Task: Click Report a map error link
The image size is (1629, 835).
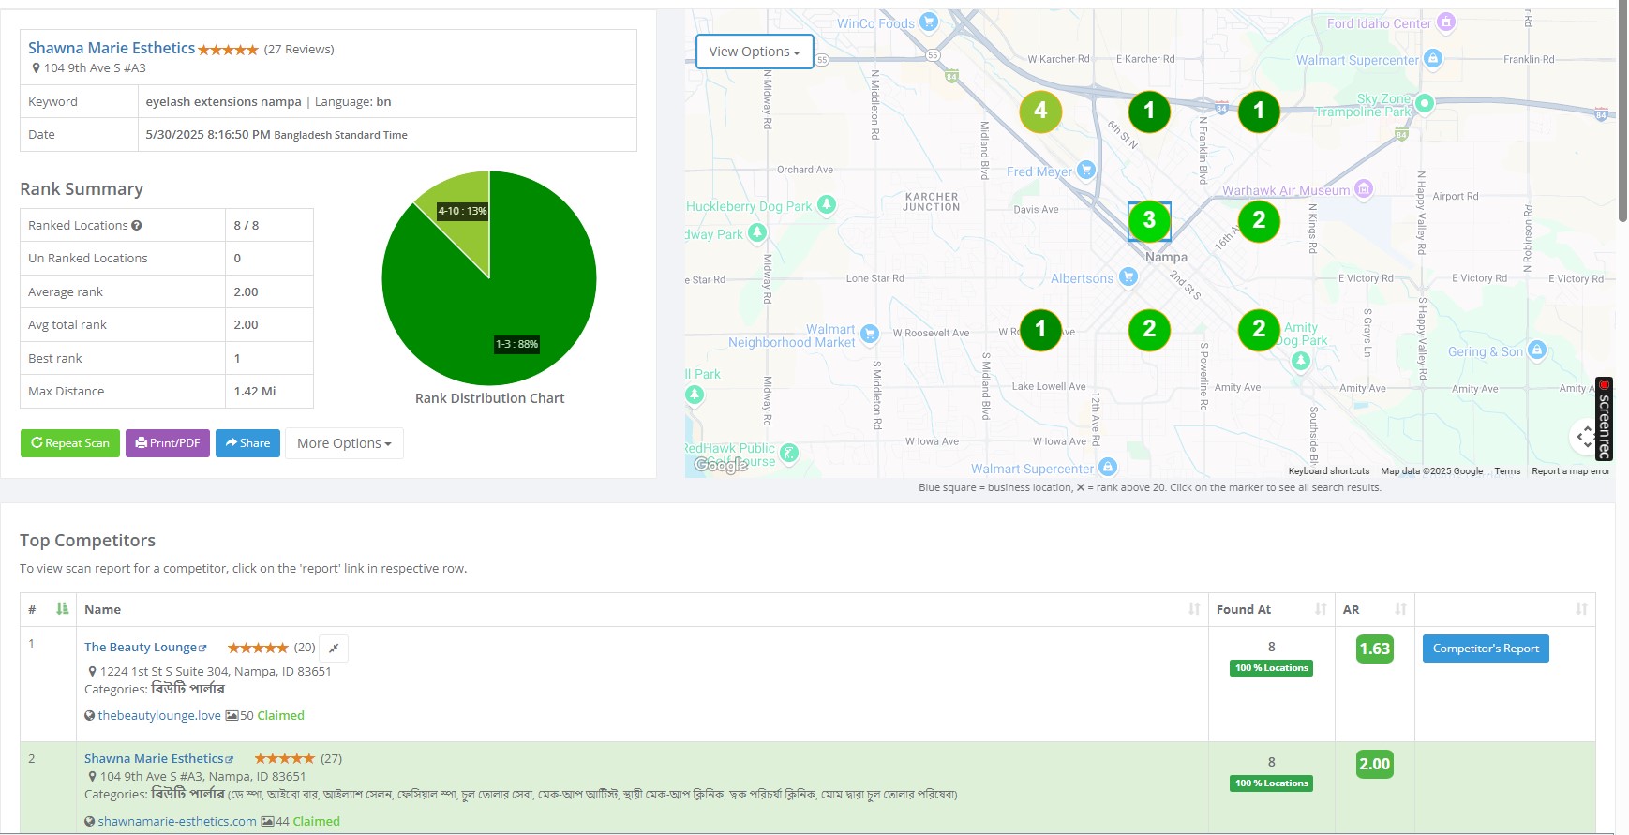Action: 1571,471
